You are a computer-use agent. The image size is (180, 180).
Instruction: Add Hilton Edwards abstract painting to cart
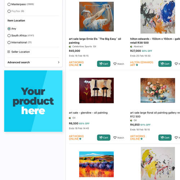tap(165, 64)
